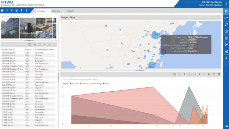The image size is (229, 129).
Task: Delete record in chart panel toolbar
Action: point(180,74)
